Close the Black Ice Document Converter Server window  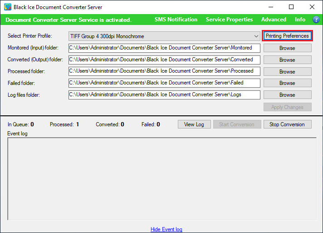[x=312, y=7]
